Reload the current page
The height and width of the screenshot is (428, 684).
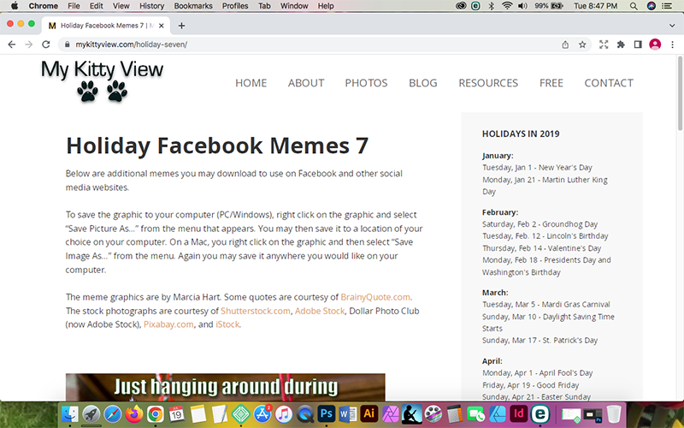pos(48,45)
